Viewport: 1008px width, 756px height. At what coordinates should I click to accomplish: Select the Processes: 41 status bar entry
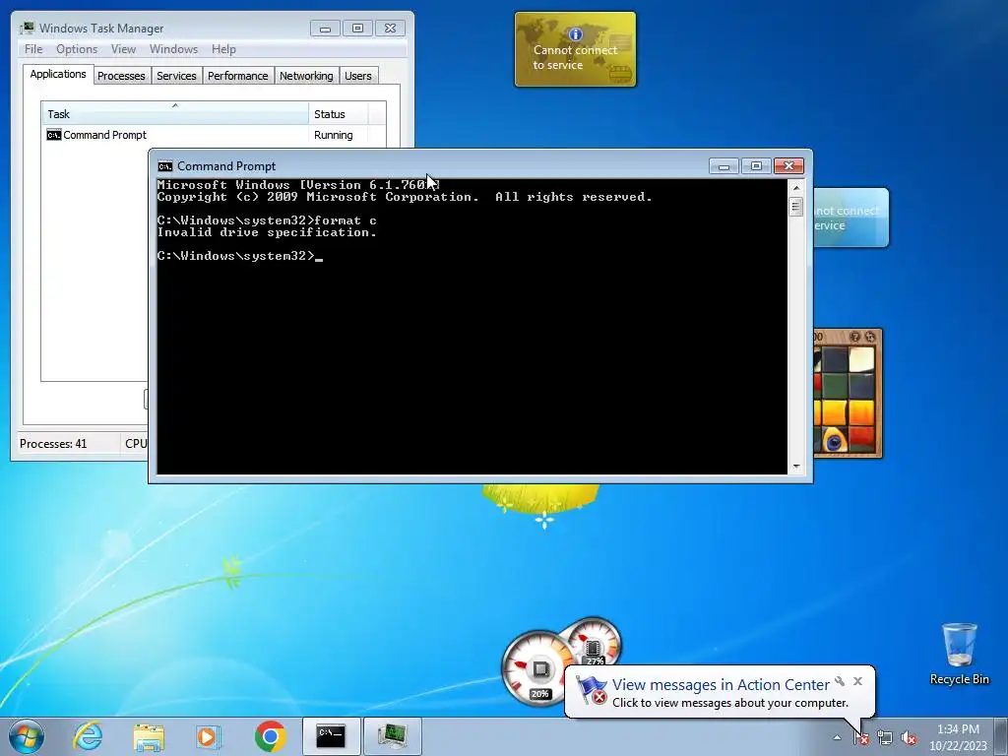click(x=53, y=444)
